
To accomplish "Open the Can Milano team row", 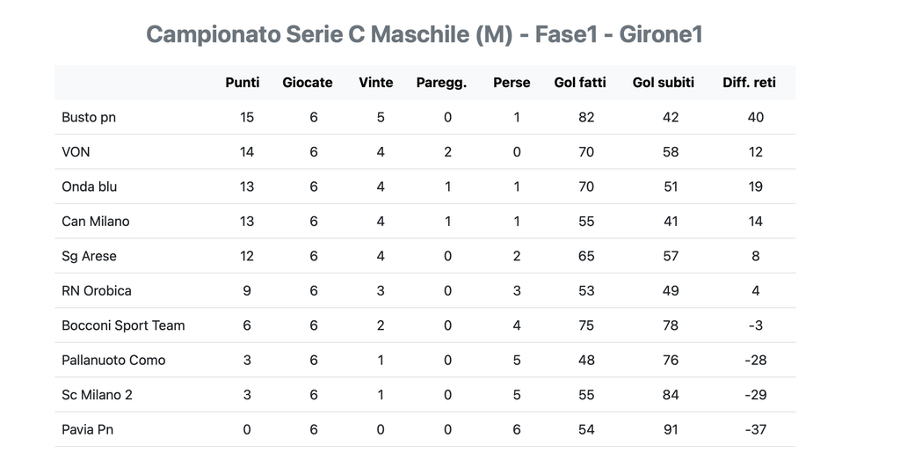I will tap(425, 221).
